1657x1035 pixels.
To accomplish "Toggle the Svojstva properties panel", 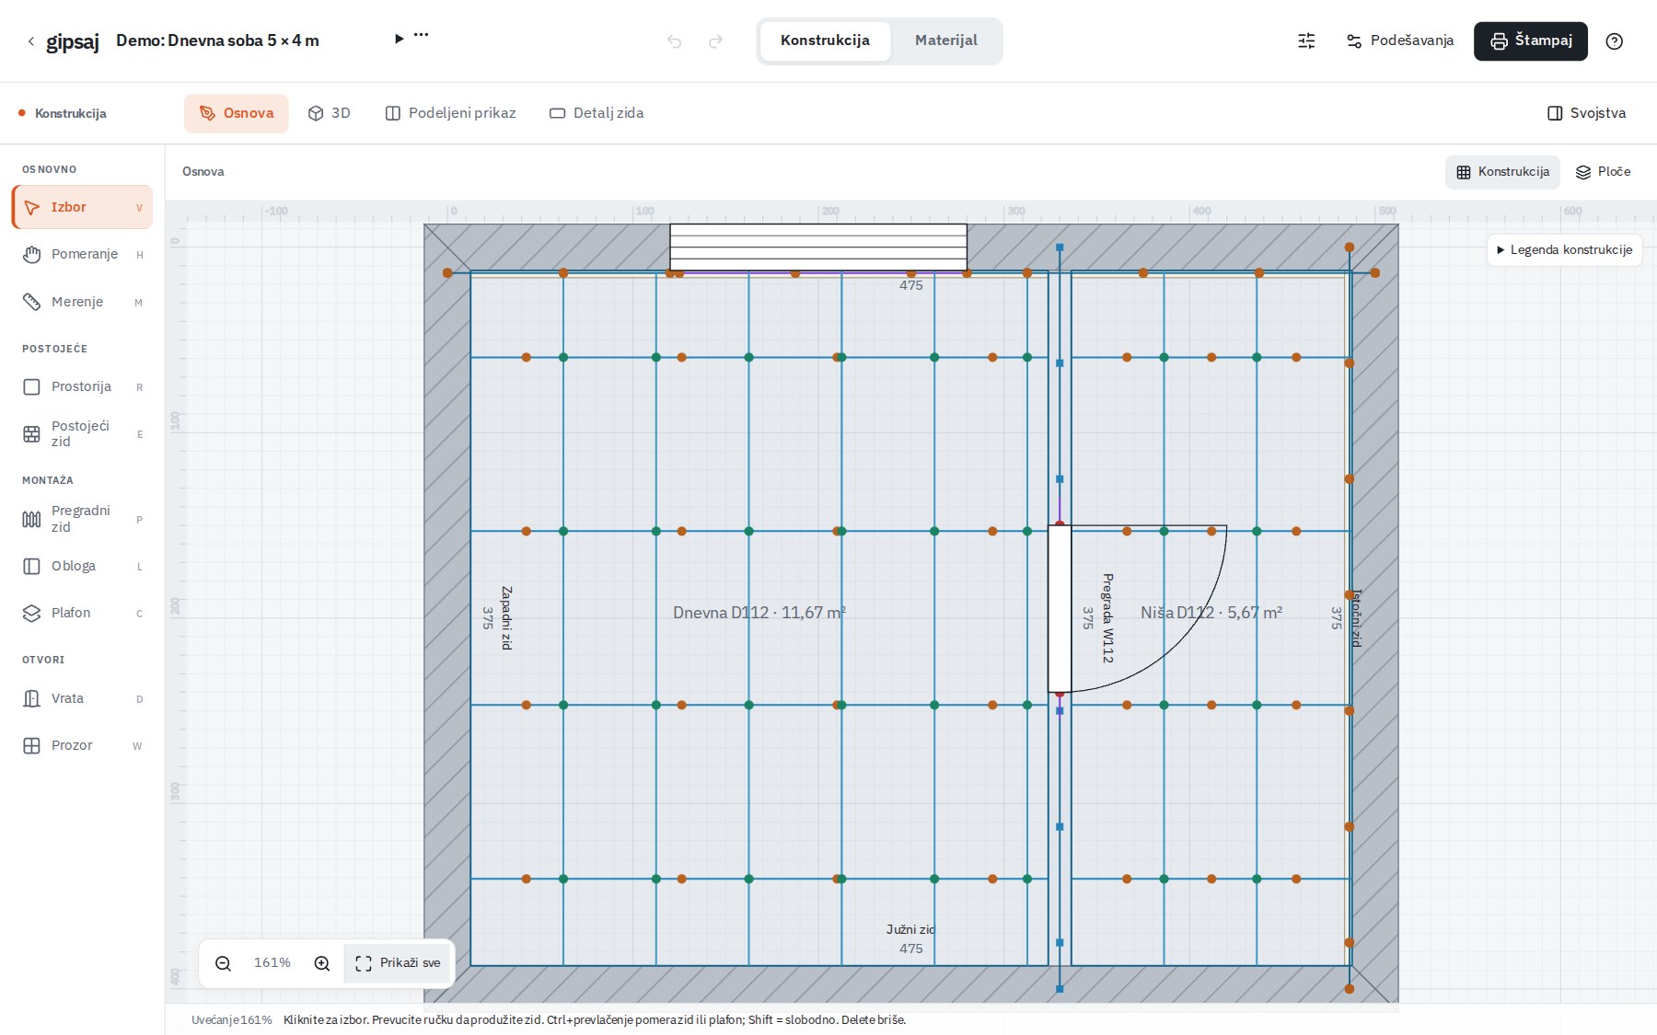I will 1586,113.
